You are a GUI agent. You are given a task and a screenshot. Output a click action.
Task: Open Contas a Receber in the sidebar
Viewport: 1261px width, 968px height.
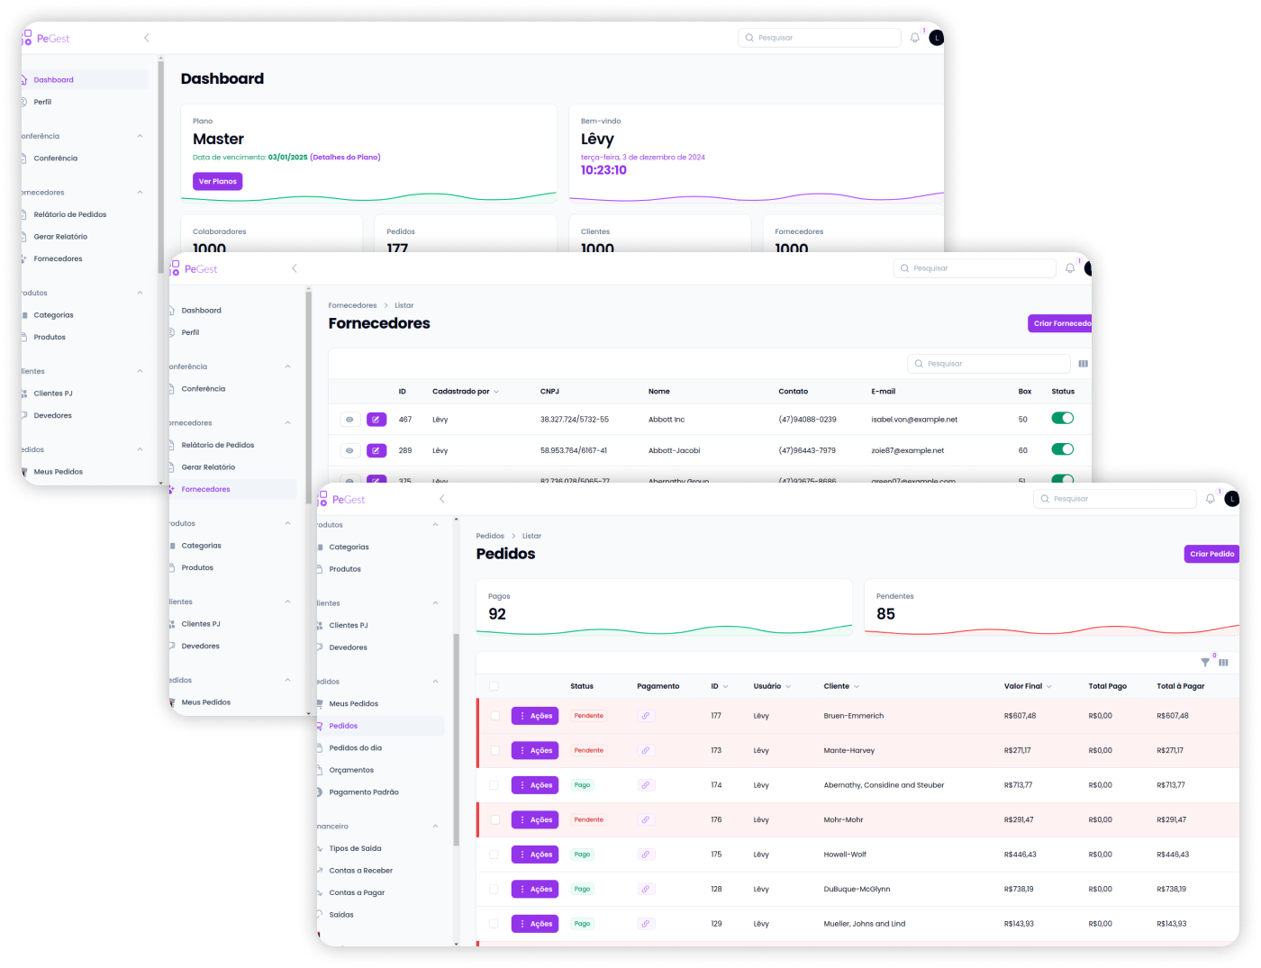pos(360,871)
